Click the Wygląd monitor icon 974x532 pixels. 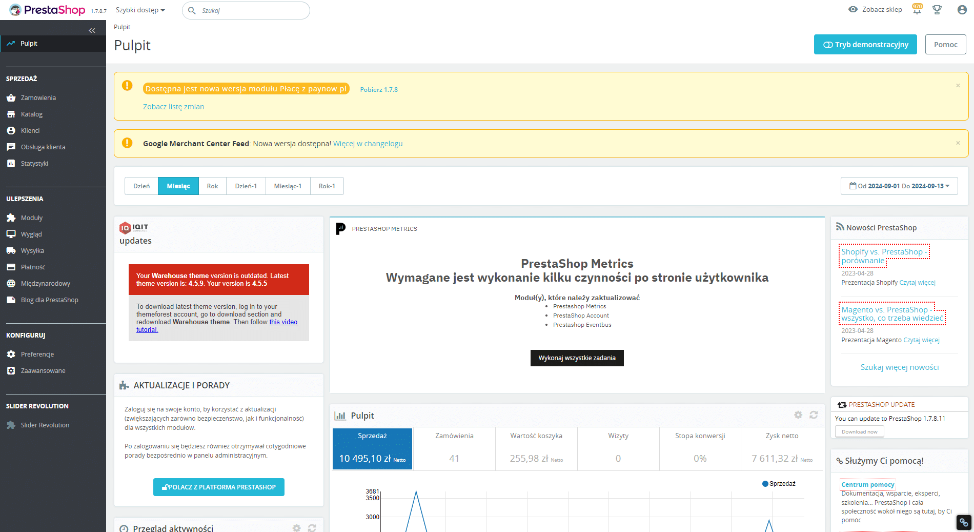pos(11,234)
